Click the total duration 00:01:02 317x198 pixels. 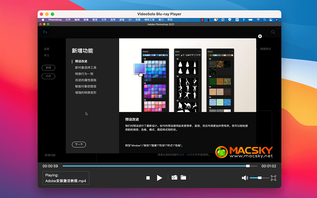269,166
